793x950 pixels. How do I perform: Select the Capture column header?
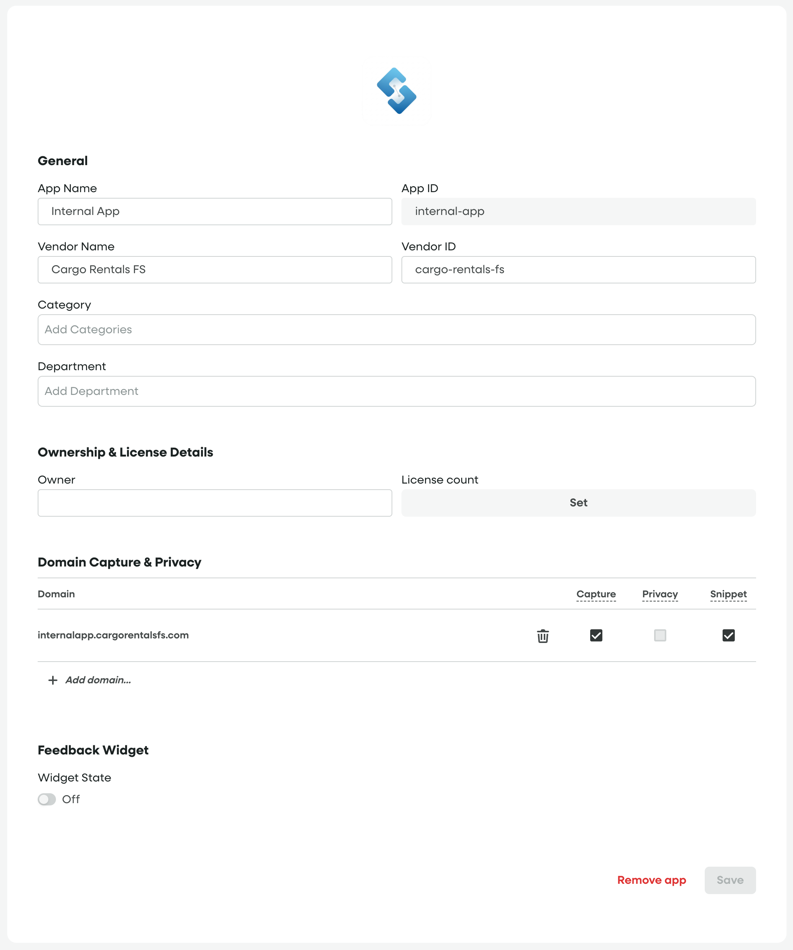pyautogui.click(x=596, y=594)
